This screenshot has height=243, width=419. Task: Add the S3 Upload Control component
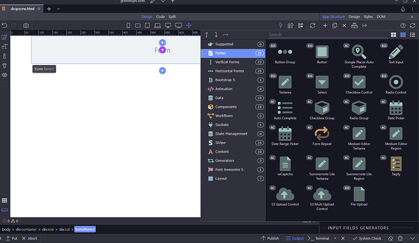coord(285,196)
